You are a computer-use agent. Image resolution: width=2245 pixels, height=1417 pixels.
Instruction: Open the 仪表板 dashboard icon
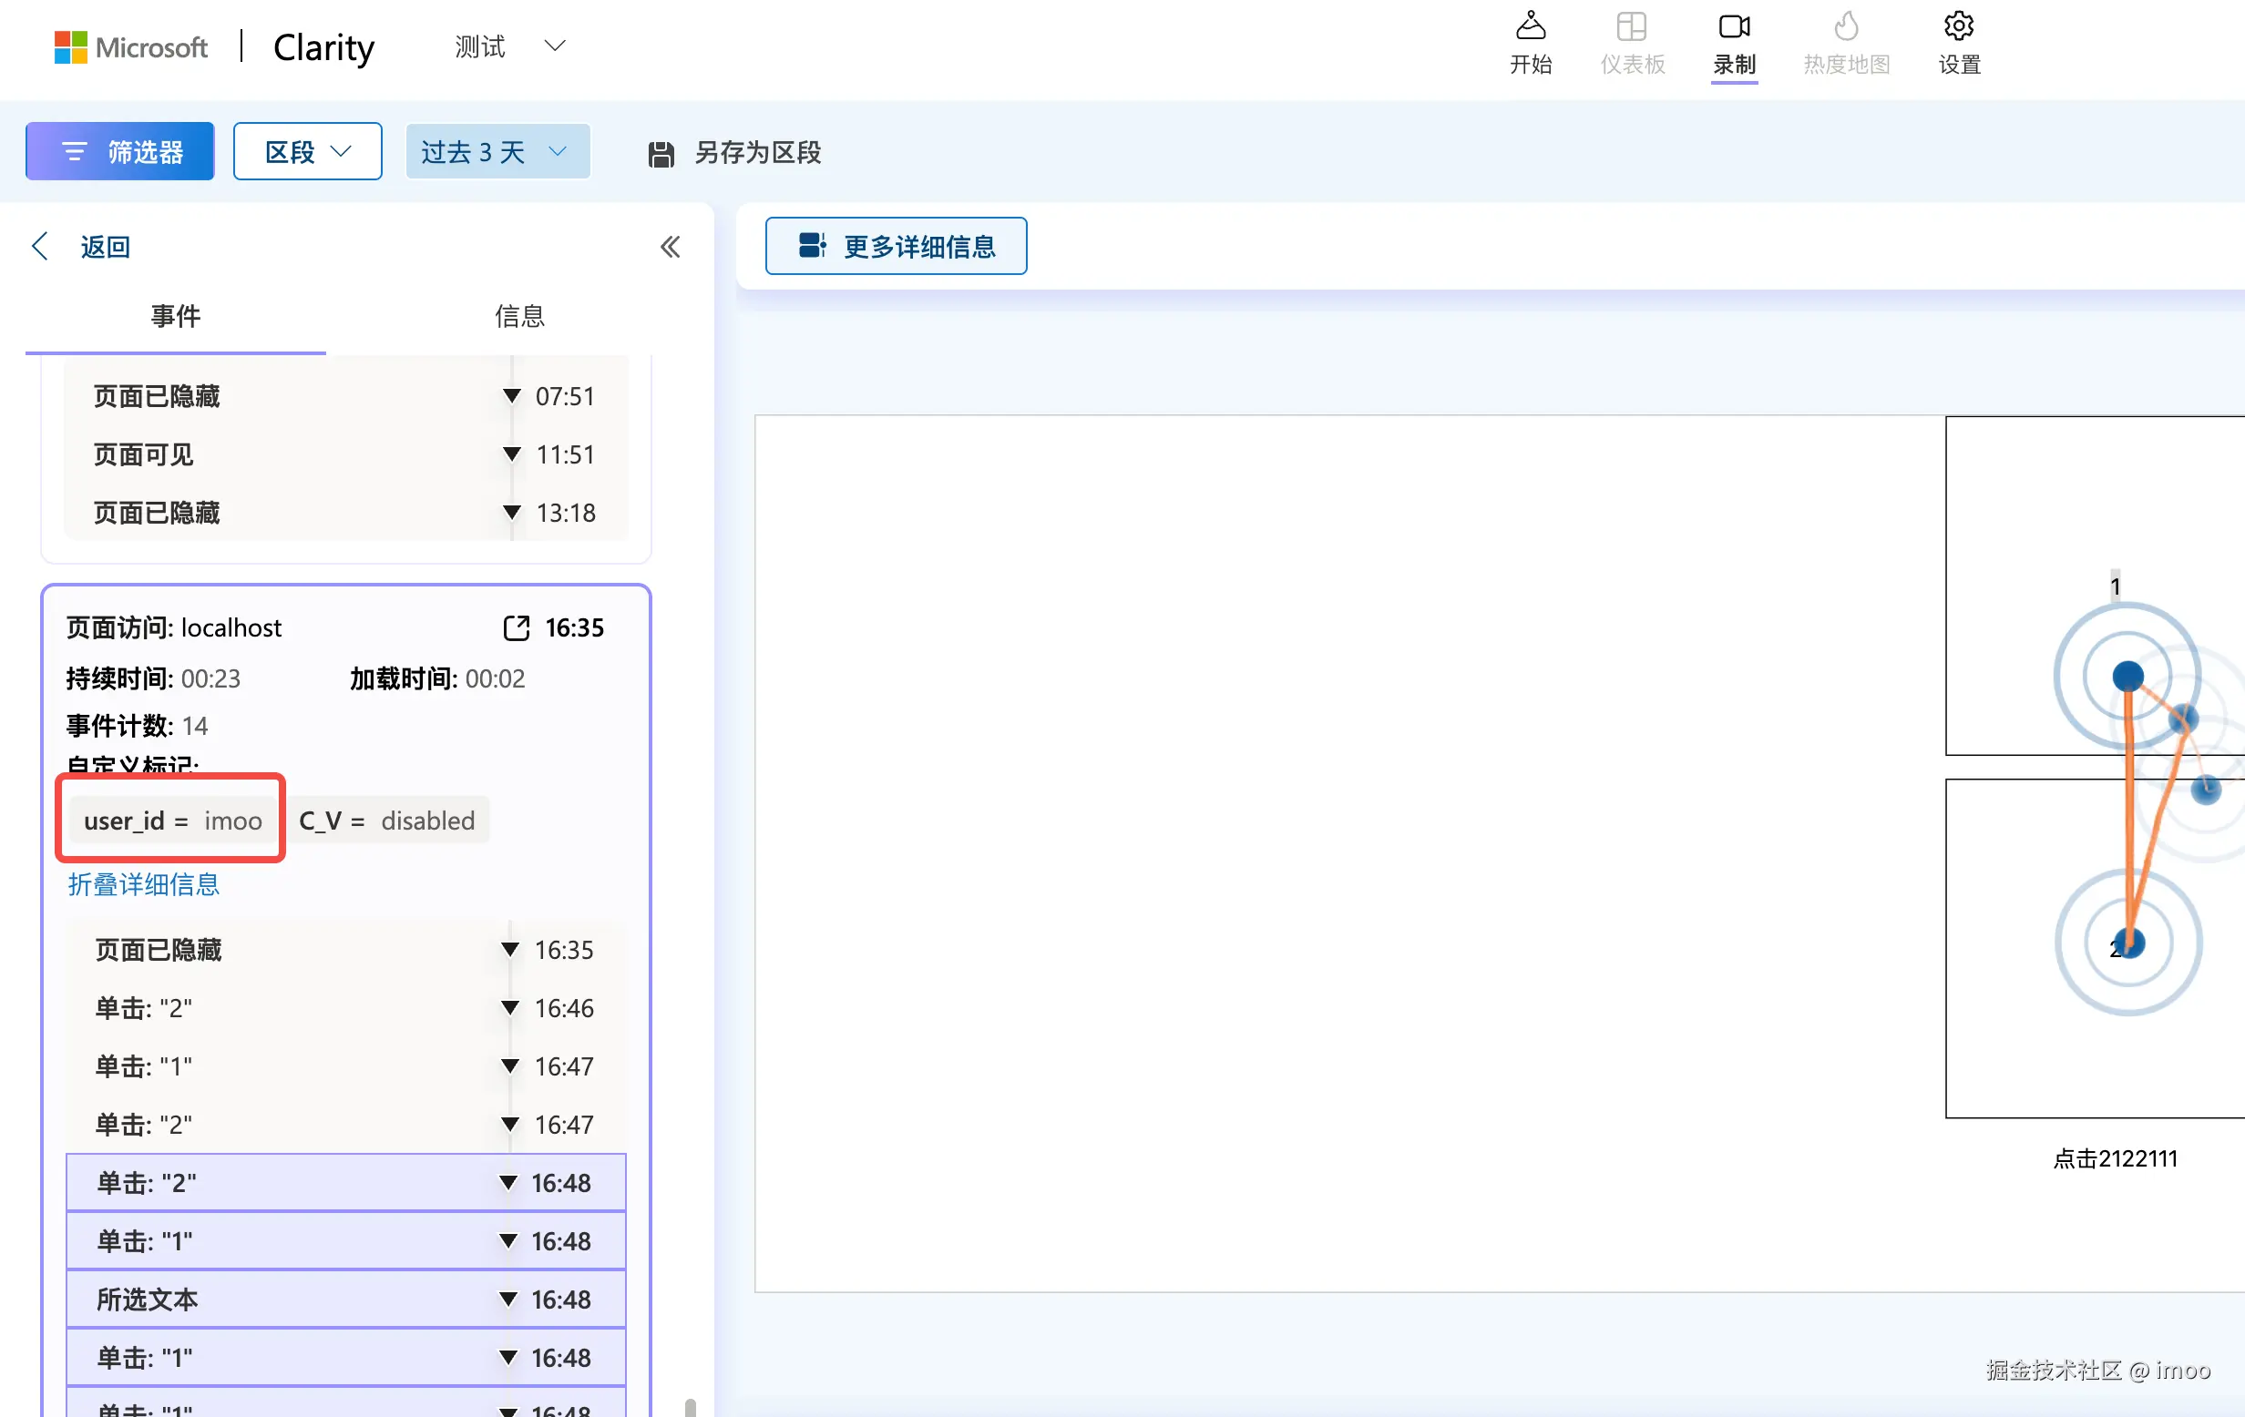pos(1632,27)
